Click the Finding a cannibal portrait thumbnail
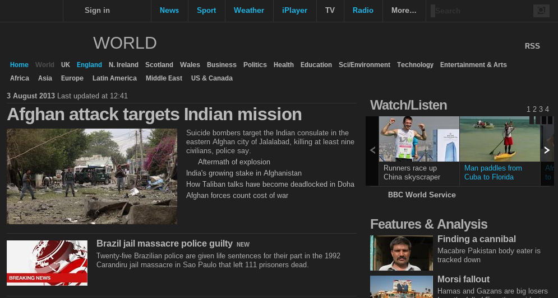 pos(402,253)
